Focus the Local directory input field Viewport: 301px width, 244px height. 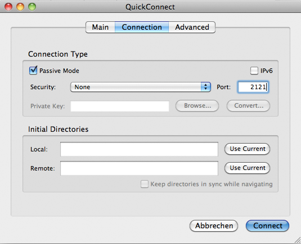coord(139,149)
